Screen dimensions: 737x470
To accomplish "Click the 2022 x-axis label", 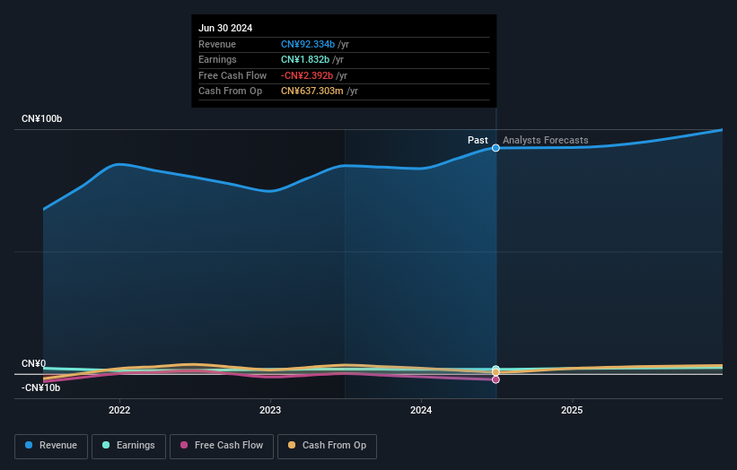I will 119,410.
